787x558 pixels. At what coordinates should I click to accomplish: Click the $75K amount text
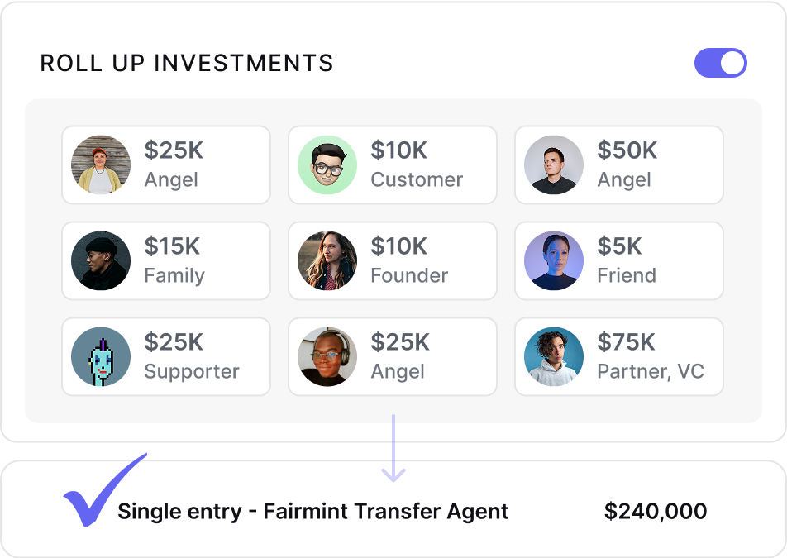(x=626, y=342)
